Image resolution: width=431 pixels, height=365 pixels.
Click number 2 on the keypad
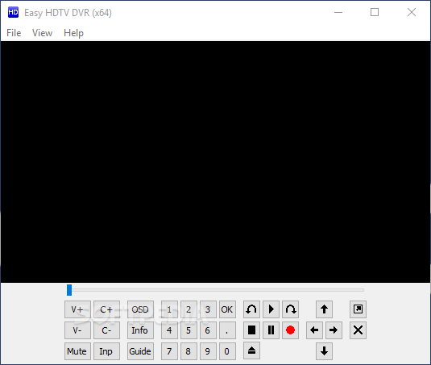tap(189, 309)
